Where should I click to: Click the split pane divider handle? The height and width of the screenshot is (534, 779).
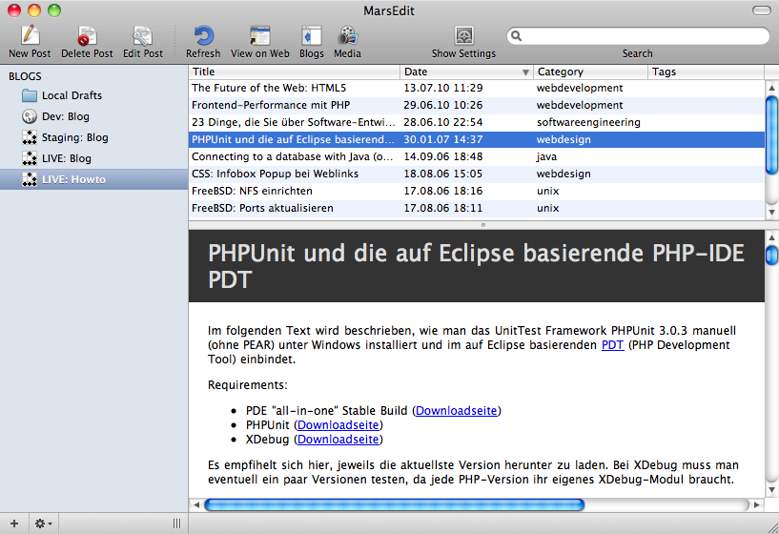pos(482,225)
